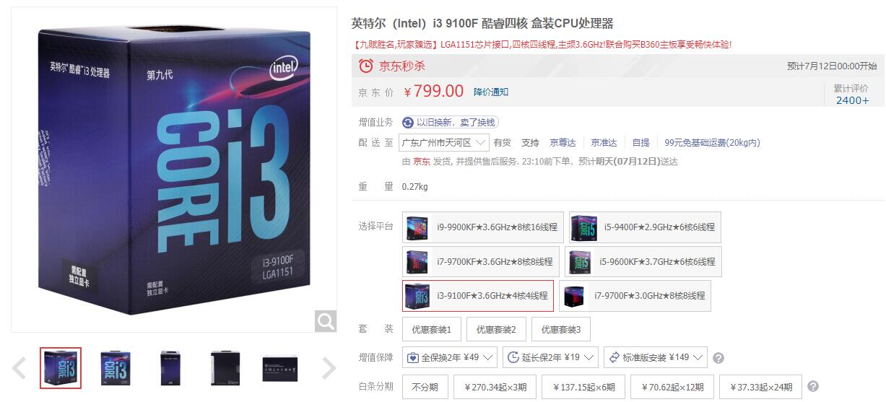Choose the 优惠套装1 bundle tab
Viewport: 886px width, 402px height.
(x=432, y=329)
